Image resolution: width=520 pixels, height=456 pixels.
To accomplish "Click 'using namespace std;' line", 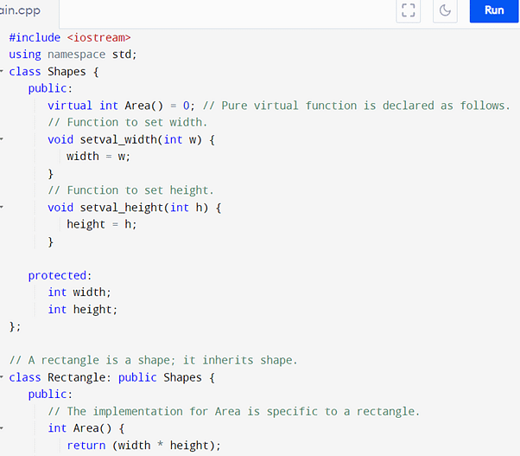I will point(73,55).
